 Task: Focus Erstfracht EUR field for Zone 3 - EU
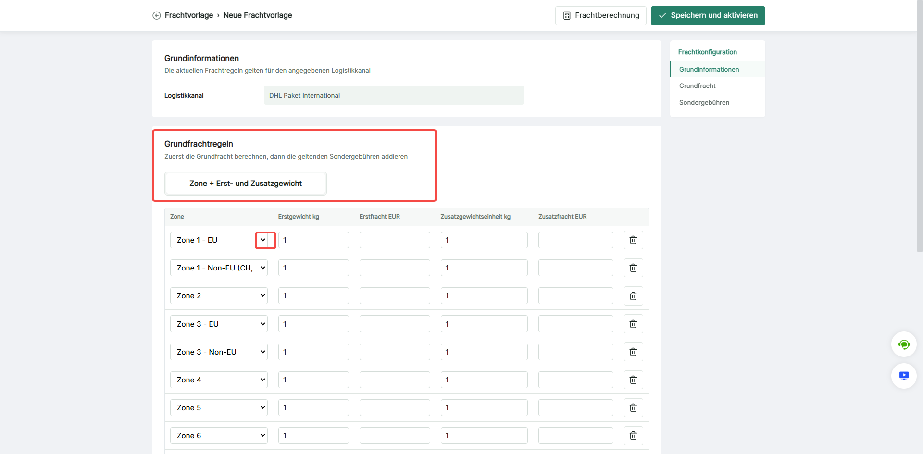[395, 324]
